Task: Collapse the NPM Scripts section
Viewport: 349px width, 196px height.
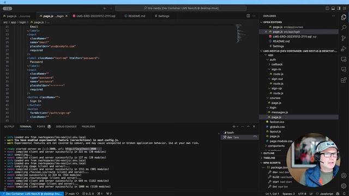Action: [x=272, y=163]
